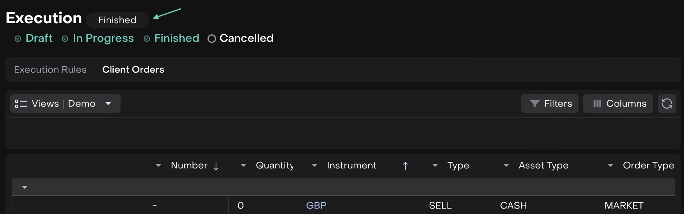Click the Finished status check icon
The height and width of the screenshot is (214, 684).
tap(147, 39)
